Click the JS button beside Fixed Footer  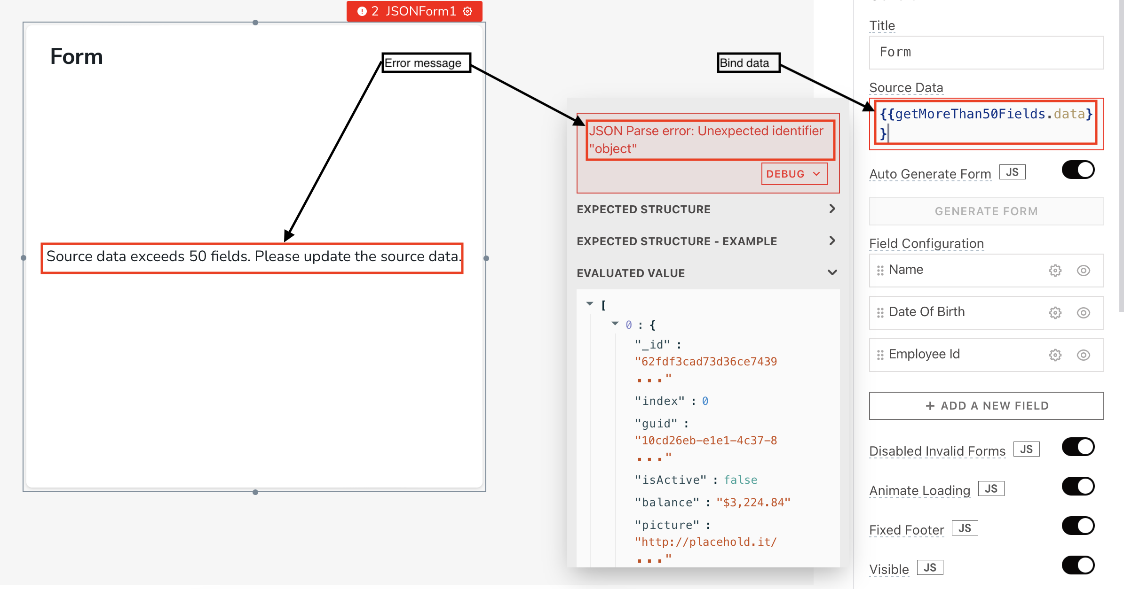pyautogui.click(x=965, y=528)
